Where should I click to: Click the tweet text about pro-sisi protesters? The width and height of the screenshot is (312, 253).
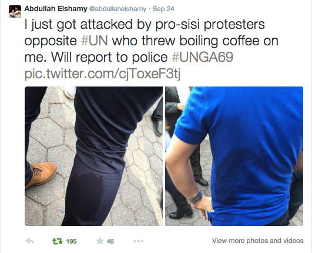(151, 41)
